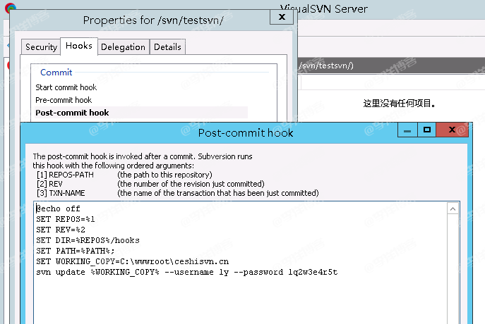Viewport: 485px width, 324px height.
Task: Select Start commit hook in list
Action: point(66,87)
